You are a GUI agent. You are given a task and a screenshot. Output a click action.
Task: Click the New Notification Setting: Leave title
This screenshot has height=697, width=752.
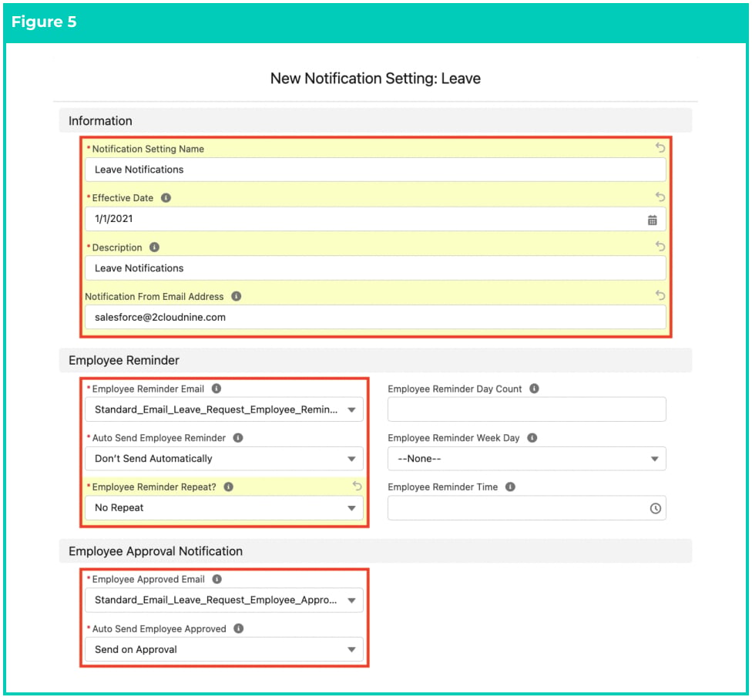(375, 78)
